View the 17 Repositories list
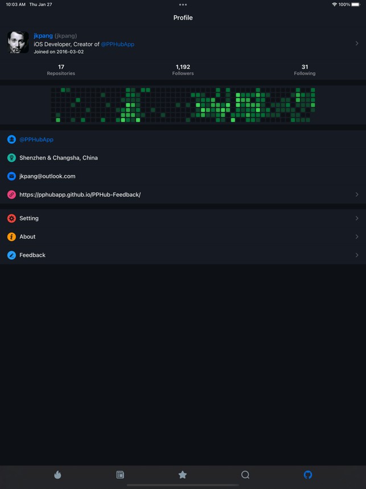Viewport: 366px width, 489px height. 61,70
